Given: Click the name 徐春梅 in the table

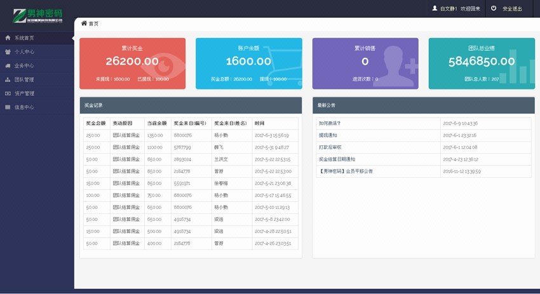Looking at the screenshot, I should (220, 183).
